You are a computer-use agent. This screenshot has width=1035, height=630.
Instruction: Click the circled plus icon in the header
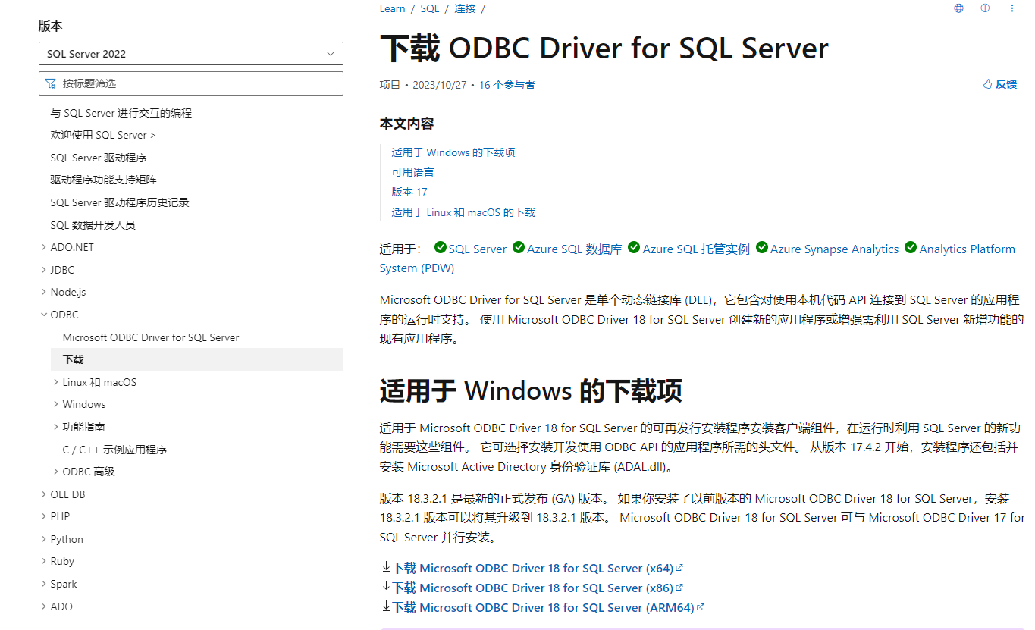coord(985,8)
